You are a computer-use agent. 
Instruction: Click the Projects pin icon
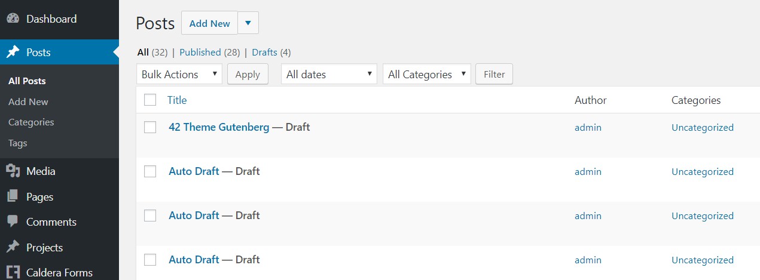[x=13, y=247]
